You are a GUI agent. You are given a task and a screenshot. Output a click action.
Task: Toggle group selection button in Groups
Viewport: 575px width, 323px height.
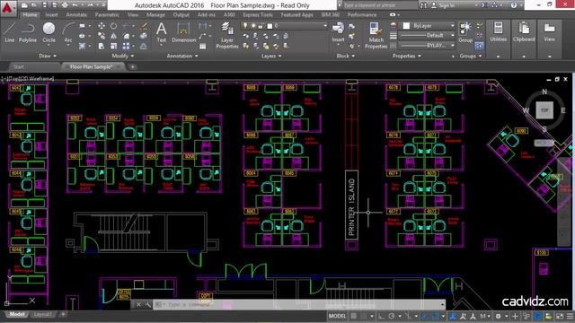[479, 46]
